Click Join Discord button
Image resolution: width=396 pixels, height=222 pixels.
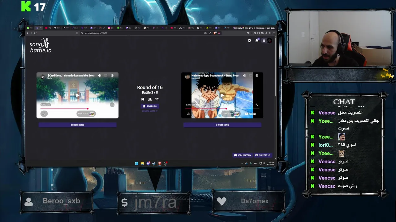tap(243, 155)
